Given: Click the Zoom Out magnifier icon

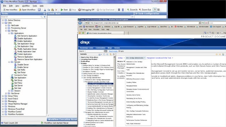Looking at the screenshot, I should pyautogui.click(x=140, y=10).
